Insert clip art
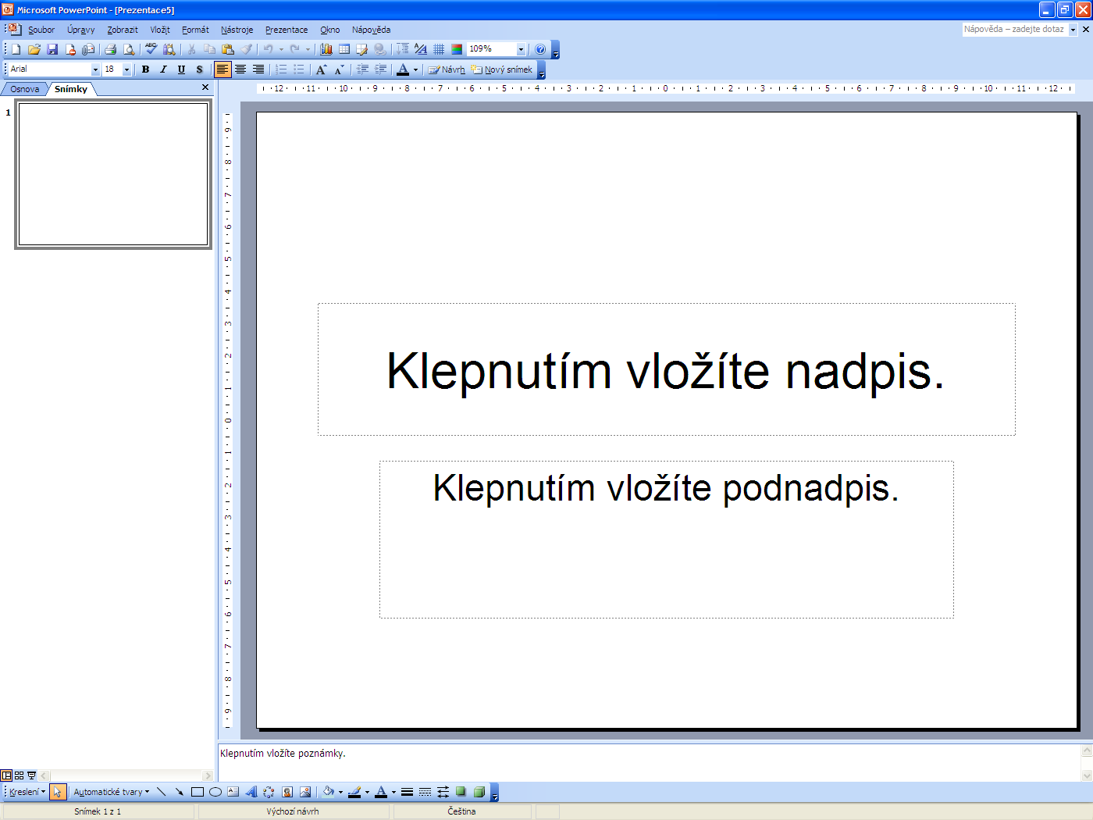Viewport: 1093px width, 820px height. point(287,792)
